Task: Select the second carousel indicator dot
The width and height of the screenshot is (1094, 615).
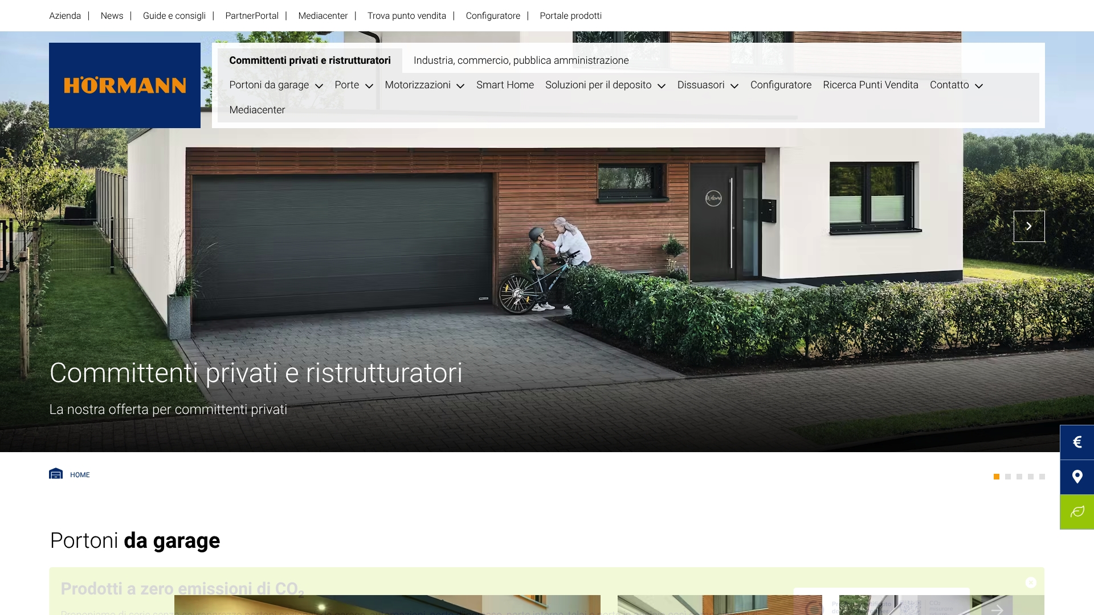Action: coord(1007,477)
